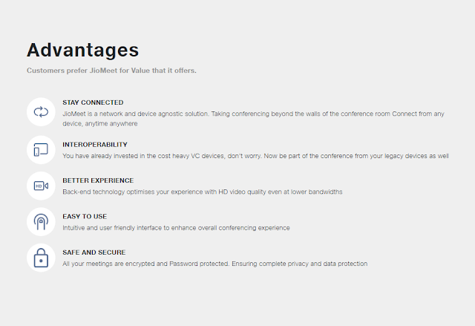Click the word JioMeet in subtitle

(x=103, y=71)
